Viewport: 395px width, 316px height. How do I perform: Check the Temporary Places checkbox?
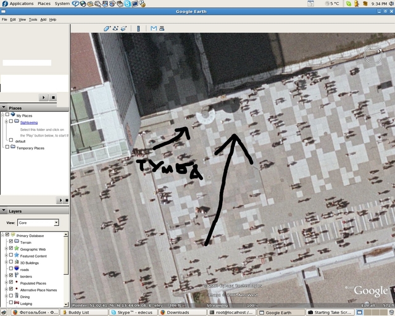pyautogui.click(x=7, y=147)
